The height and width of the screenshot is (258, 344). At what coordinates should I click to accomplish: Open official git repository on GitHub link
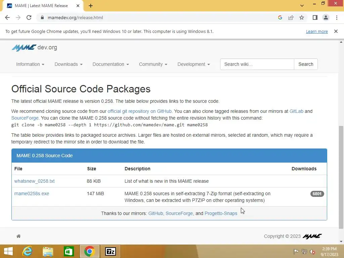pos(139,111)
